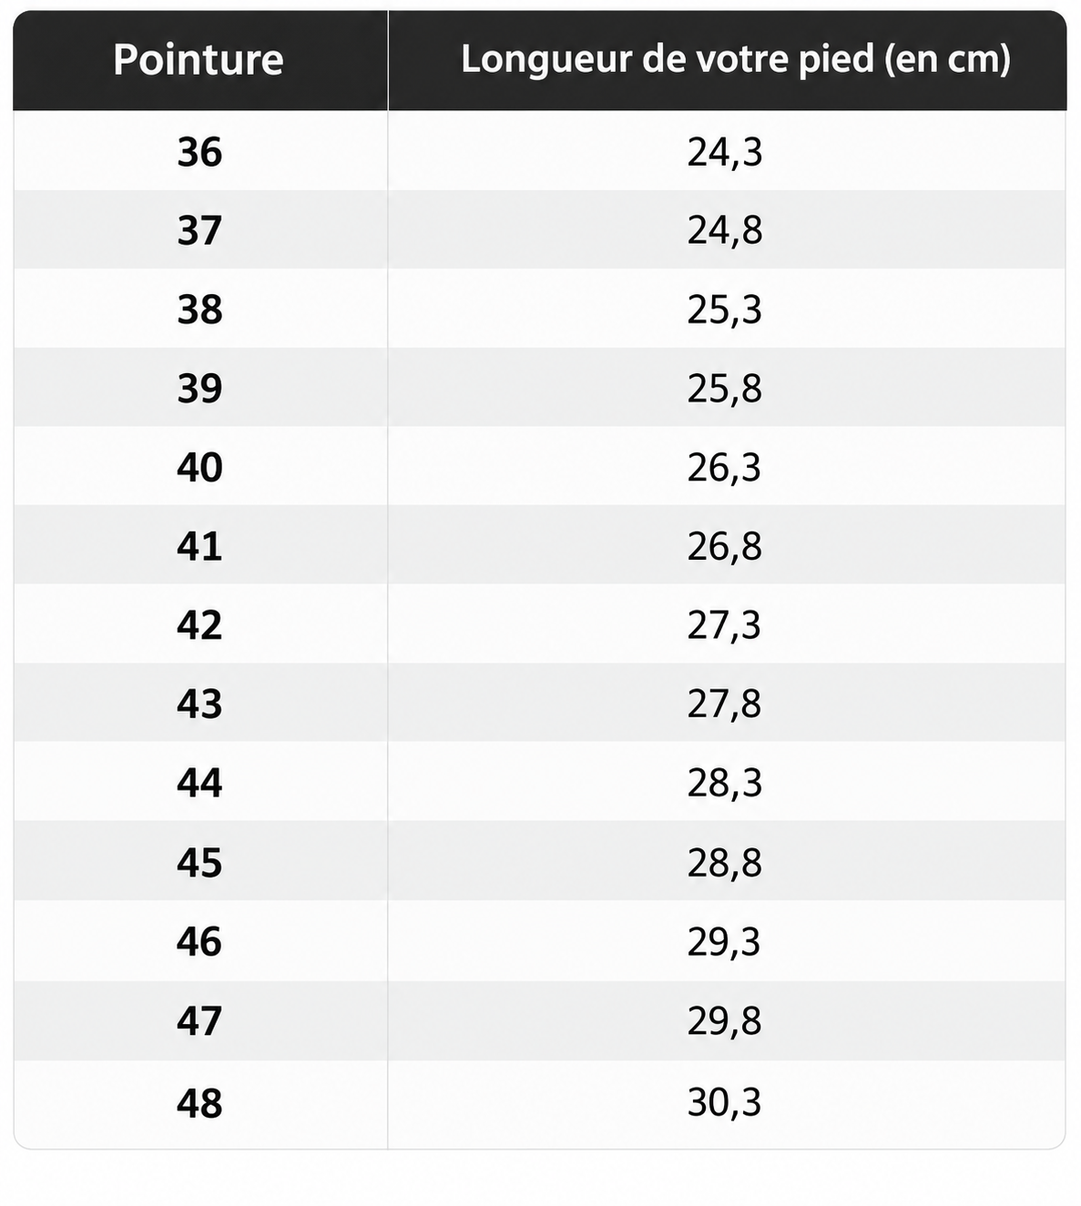This screenshot has width=1081, height=1206.
Task: Click the 27,3 foot length value
Action: click(x=725, y=626)
